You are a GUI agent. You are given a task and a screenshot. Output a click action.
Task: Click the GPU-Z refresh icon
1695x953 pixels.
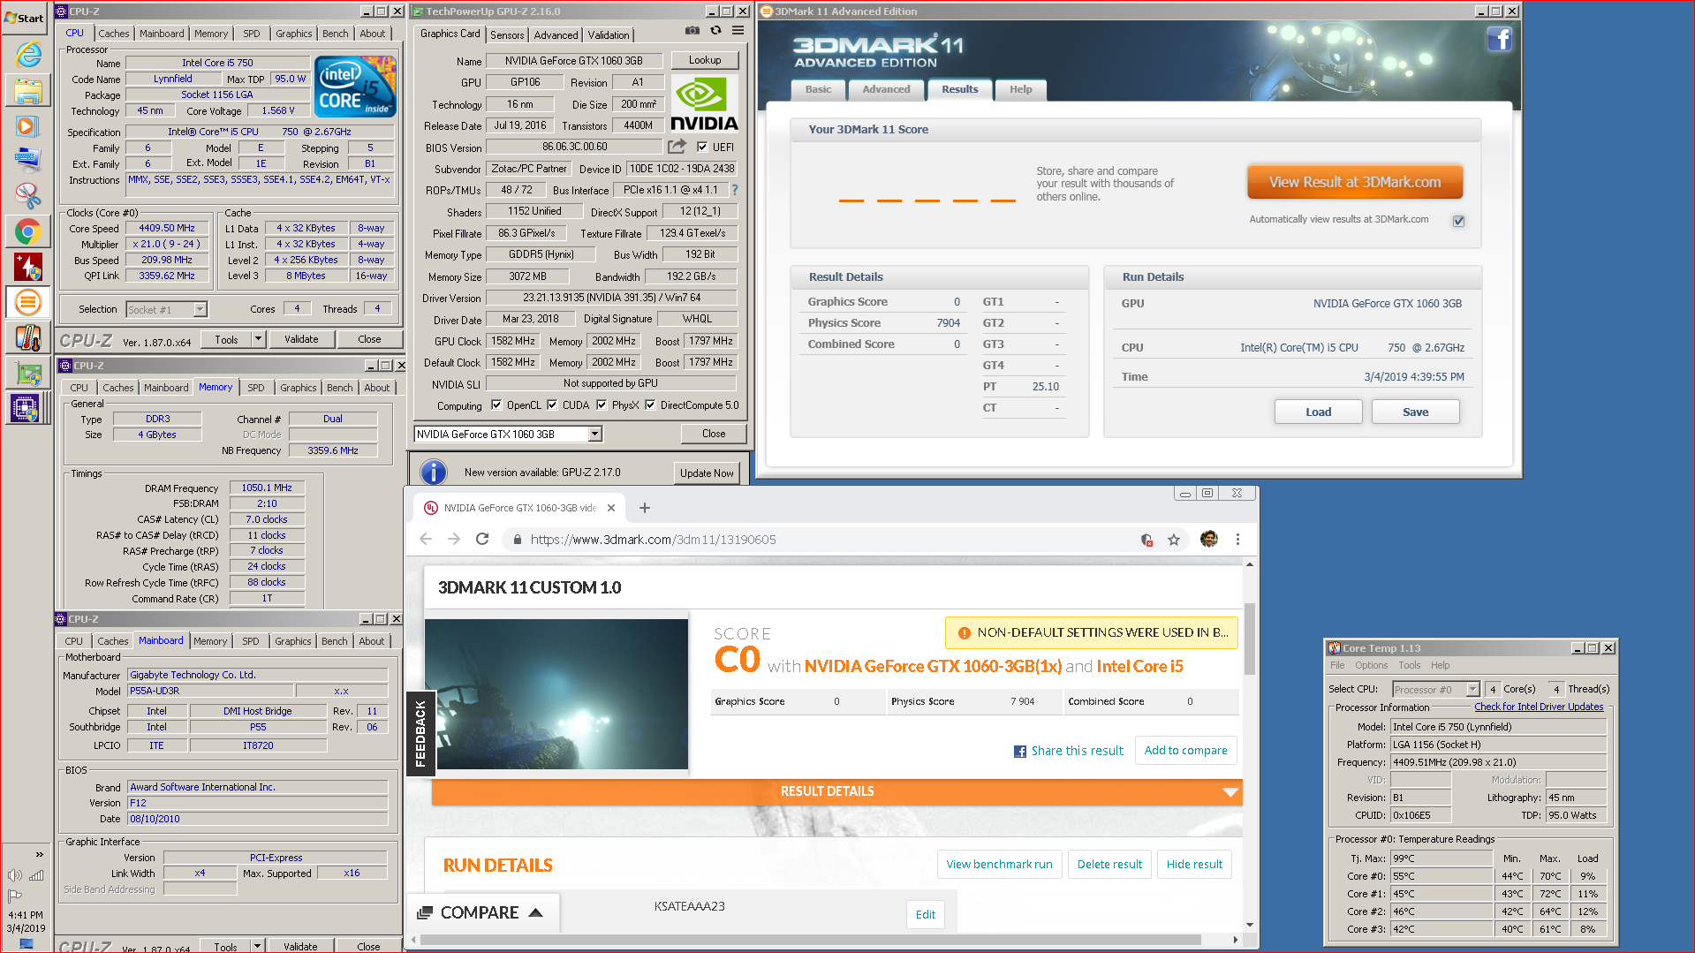coord(715,31)
